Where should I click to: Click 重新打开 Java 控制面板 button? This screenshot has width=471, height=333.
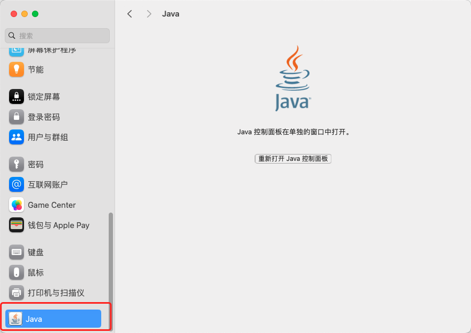(x=293, y=159)
